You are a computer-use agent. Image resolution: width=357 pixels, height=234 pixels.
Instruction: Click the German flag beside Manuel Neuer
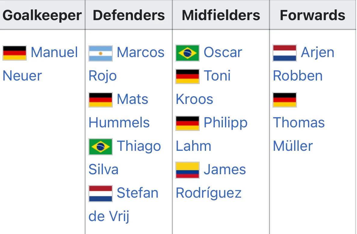click(14, 53)
